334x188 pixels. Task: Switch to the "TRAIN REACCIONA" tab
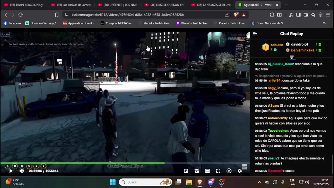coord(24,5)
